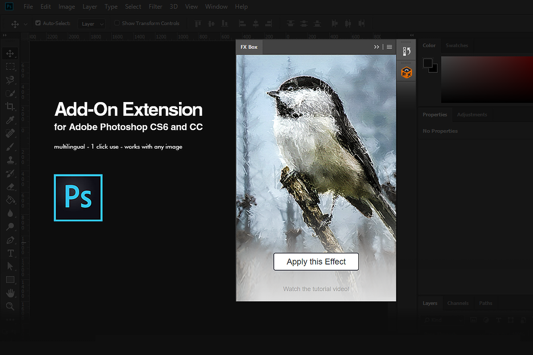Open the Auto-Select Layer dropdown

click(91, 24)
